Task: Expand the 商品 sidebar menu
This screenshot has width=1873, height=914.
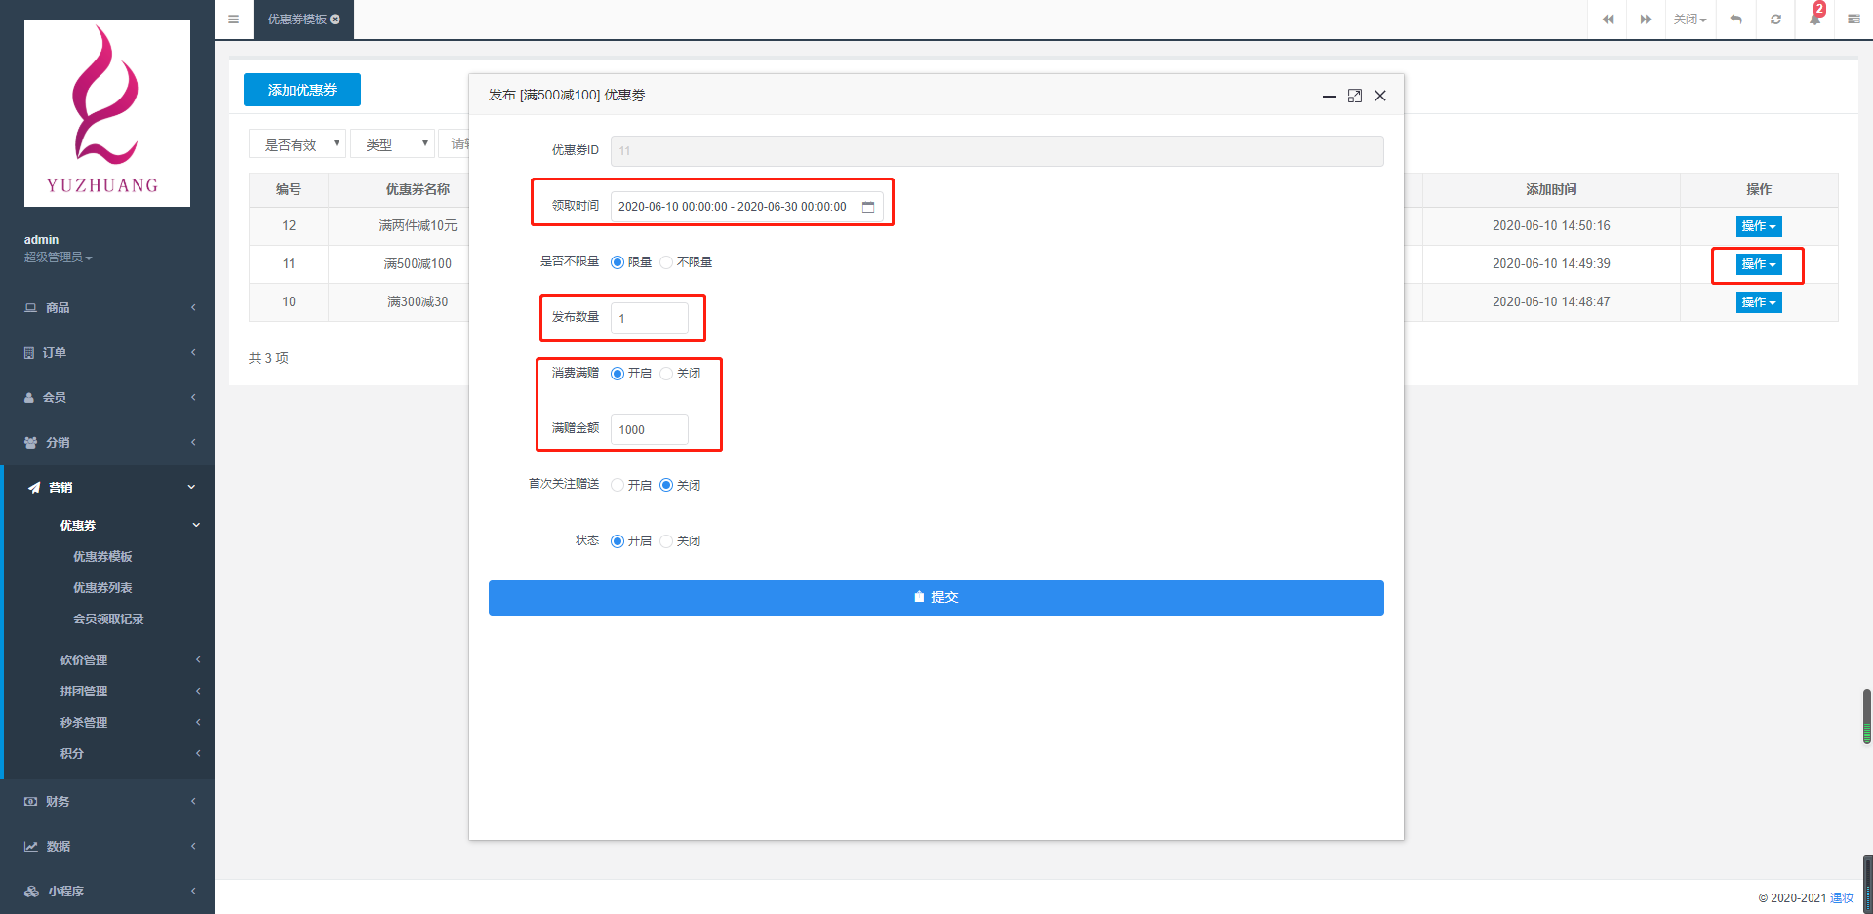Action: tap(107, 308)
